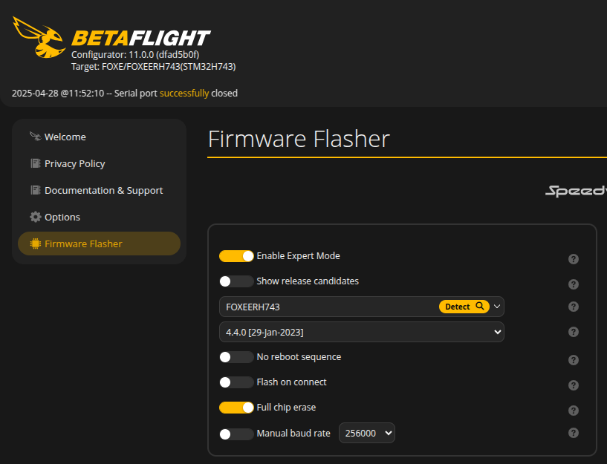This screenshot has width=607, height=464.
Task: Open the 256000 baud rate dropdown
Action: coord(367,433)
